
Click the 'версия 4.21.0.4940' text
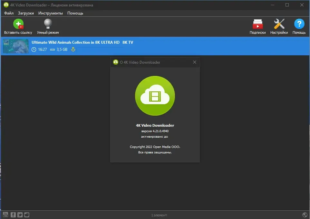point(155,131)
